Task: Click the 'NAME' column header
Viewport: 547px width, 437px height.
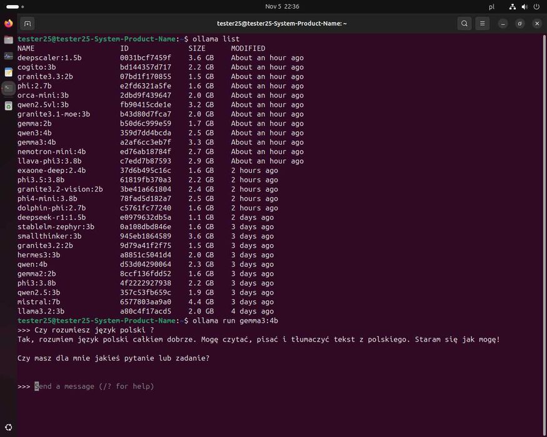Action: pos(26,49)
